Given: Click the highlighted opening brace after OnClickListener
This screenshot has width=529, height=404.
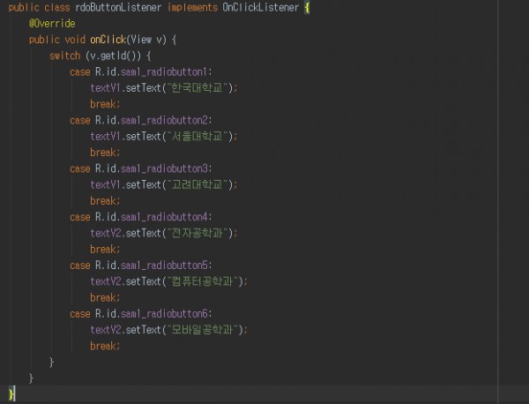Looking at the screenshot, I should tap(307, 7).
